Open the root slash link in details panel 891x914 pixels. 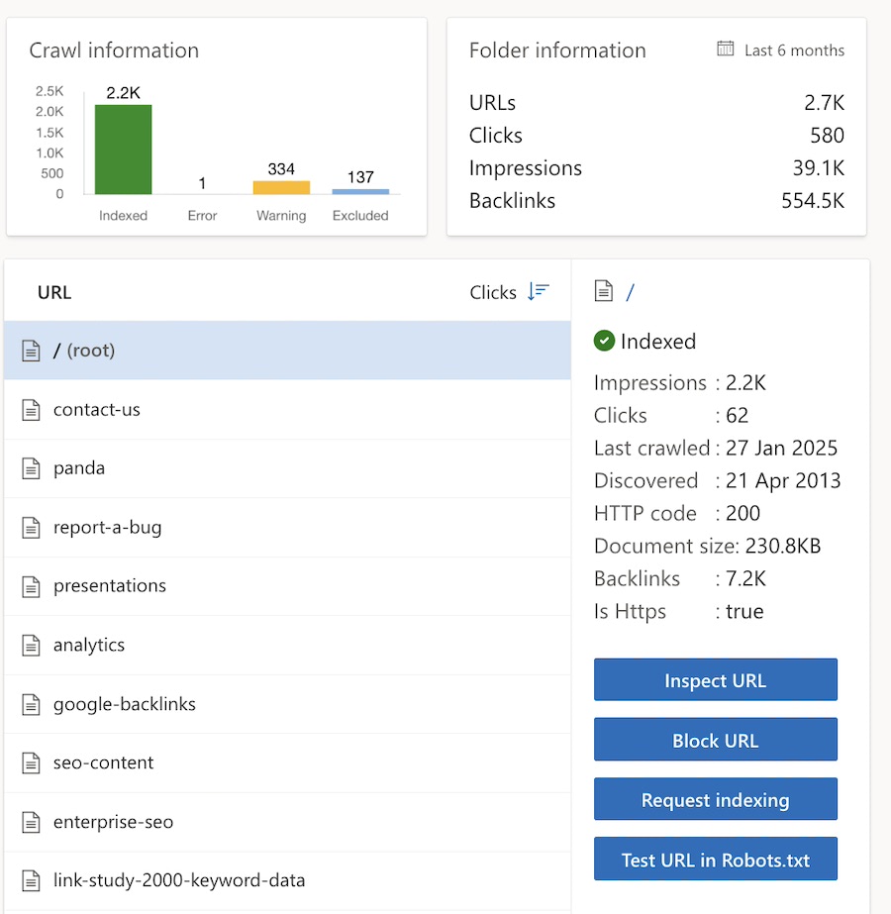[631, 292]
